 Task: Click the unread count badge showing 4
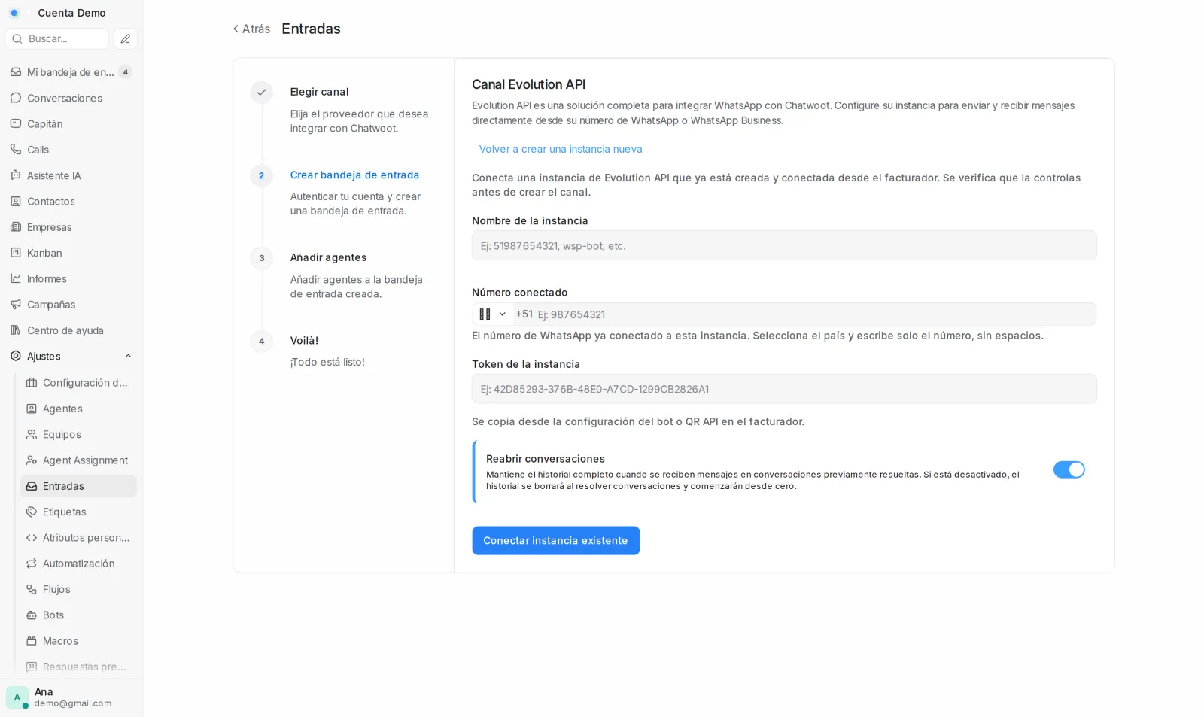[x=126, y=72]
